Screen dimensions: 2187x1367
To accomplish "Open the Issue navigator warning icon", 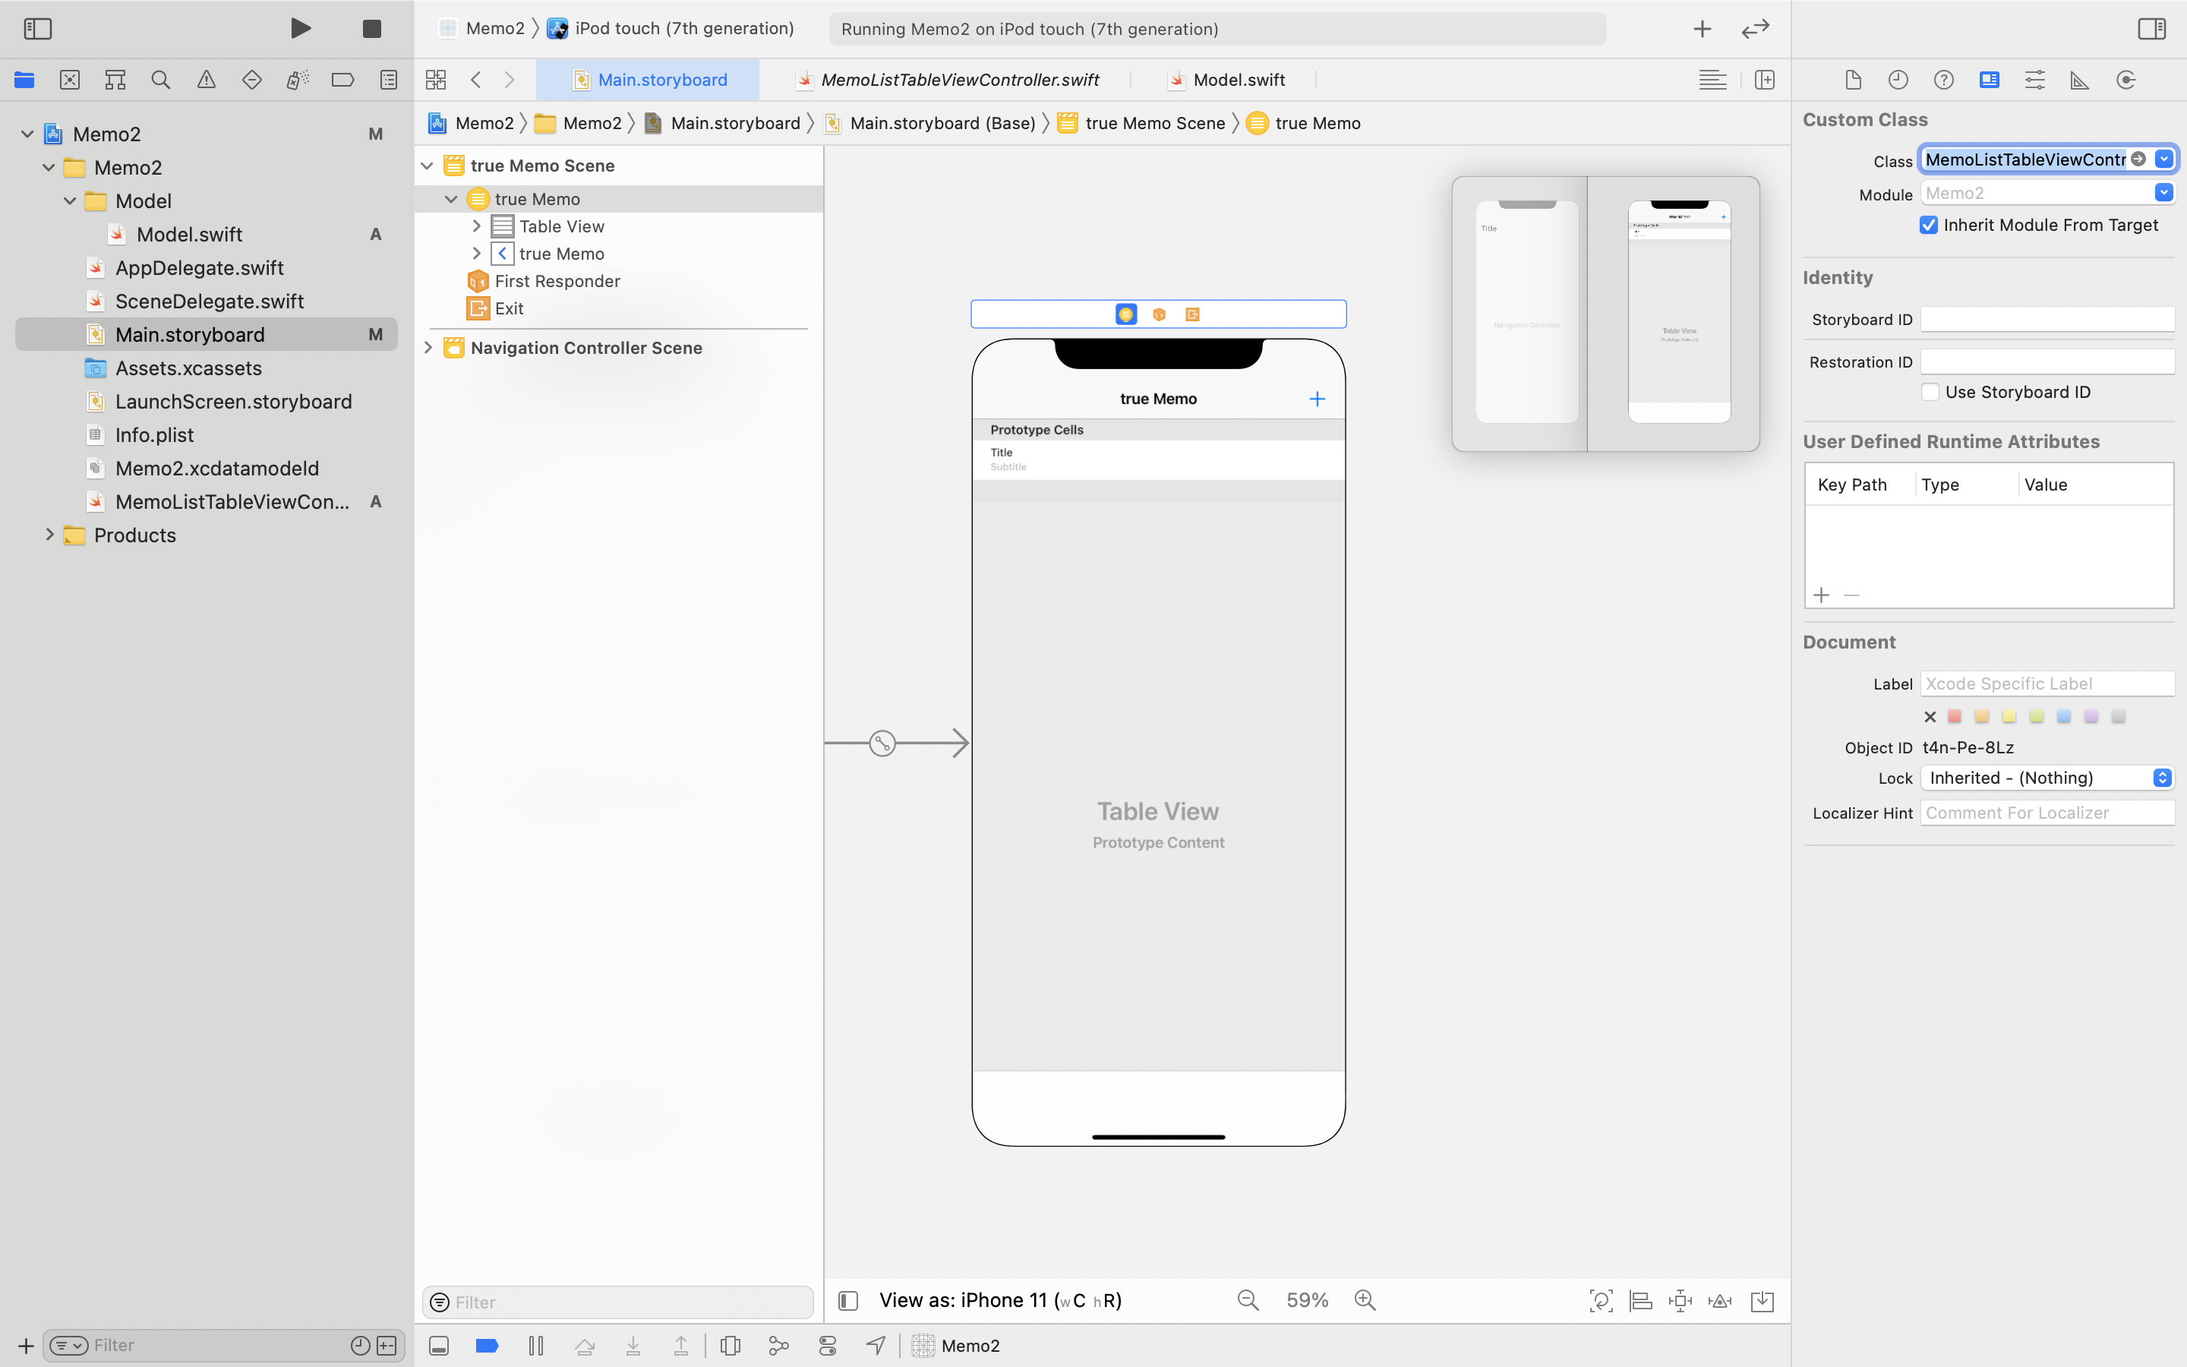I will (206, 80).
